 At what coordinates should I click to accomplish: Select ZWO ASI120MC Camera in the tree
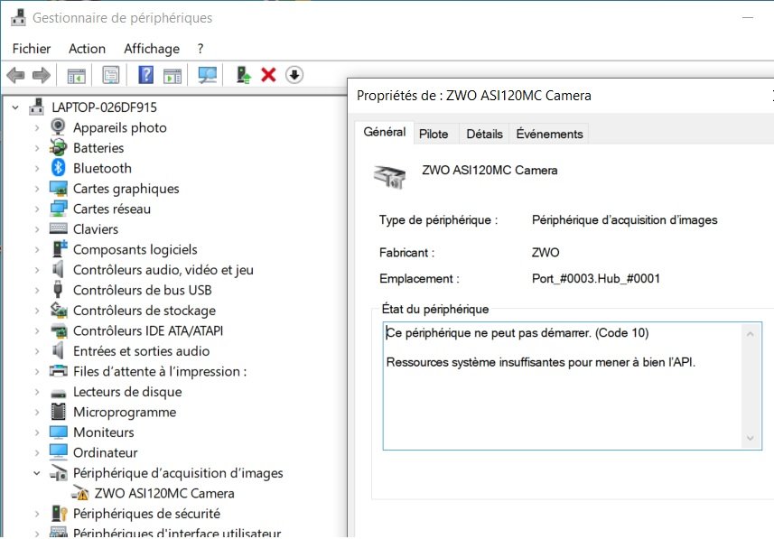164,493
